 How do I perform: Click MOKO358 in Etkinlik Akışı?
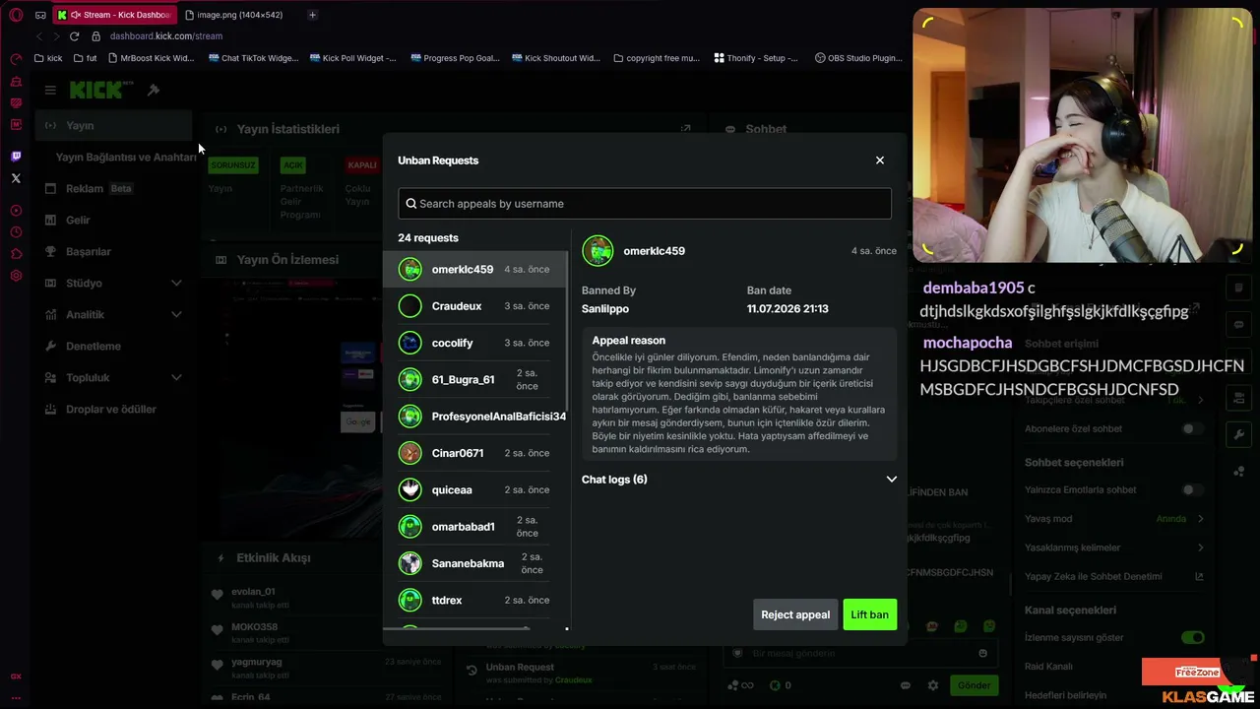pyautogui.click(x=254, y=627)
